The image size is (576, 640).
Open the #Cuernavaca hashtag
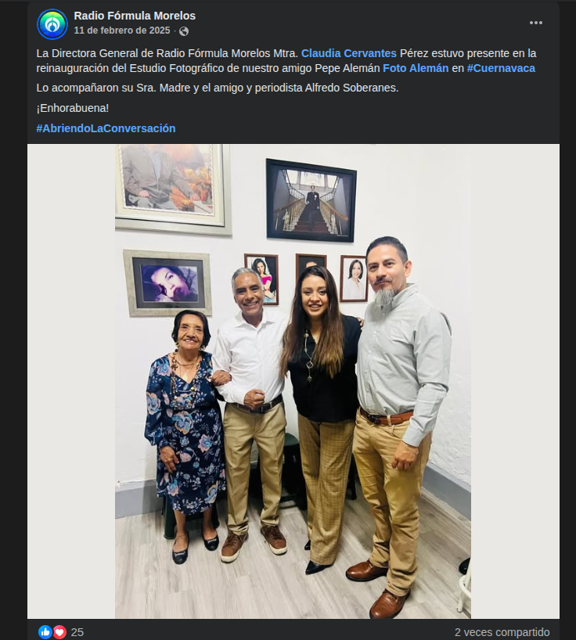(501, 68)
